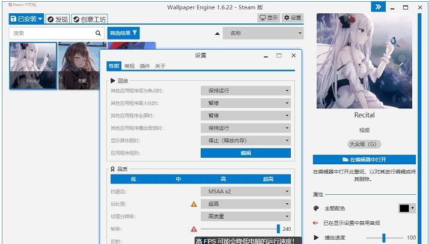Open the 其他应用程序最大化时 dropdown
The width and height of the screenshot is (429, 244).
click(x=246, y=103)
